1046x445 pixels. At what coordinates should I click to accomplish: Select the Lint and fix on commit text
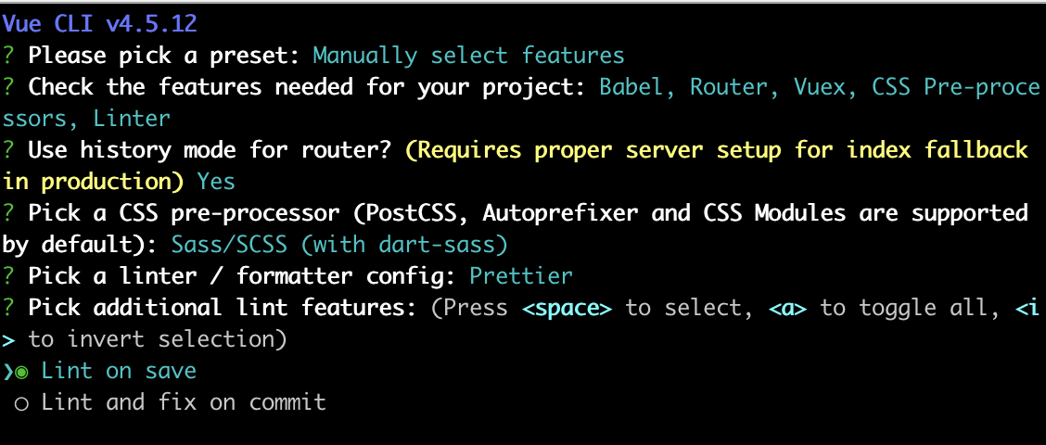point(184,402)
